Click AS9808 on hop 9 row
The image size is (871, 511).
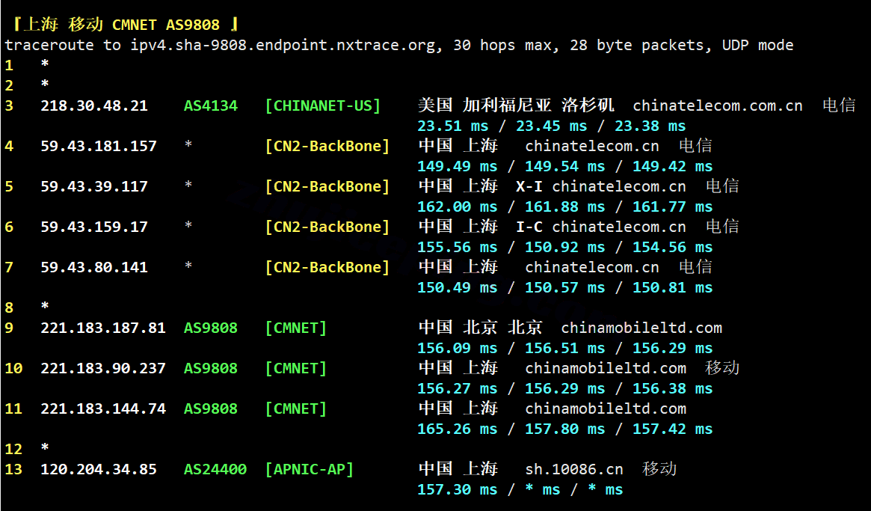pyautogui.click(x=211, y=328)
